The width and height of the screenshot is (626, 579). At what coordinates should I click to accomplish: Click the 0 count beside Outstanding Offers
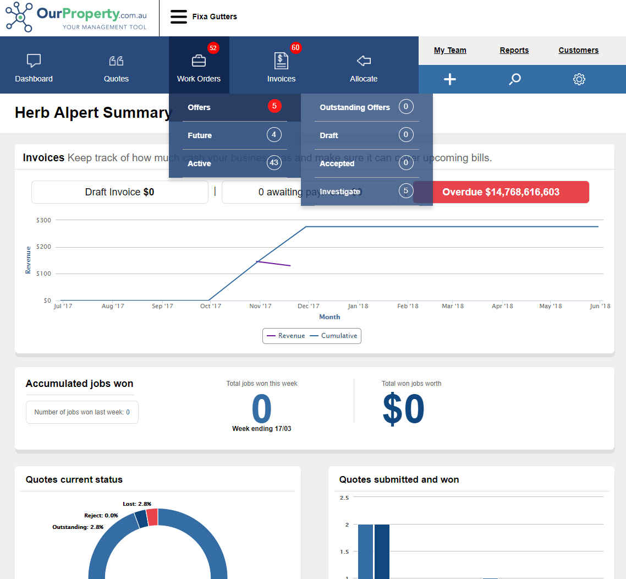pyautogui.click(x=406, y=107)
